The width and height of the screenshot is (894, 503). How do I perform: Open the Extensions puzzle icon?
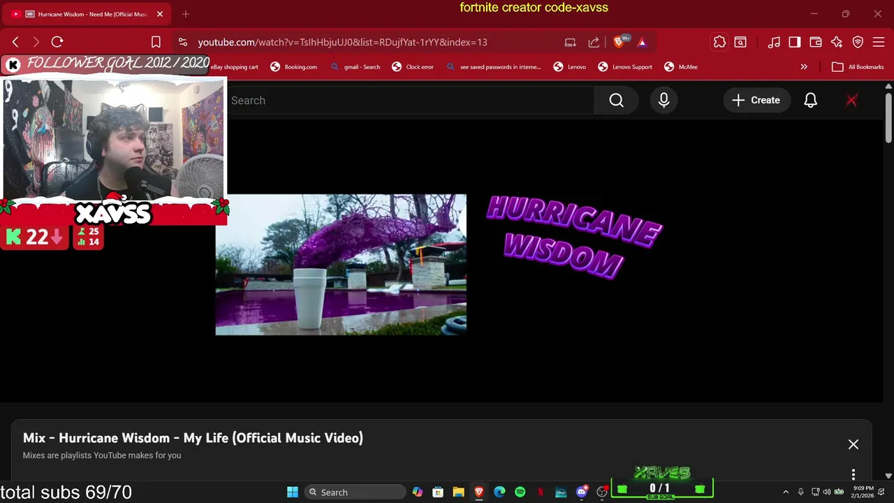(719, 42)
